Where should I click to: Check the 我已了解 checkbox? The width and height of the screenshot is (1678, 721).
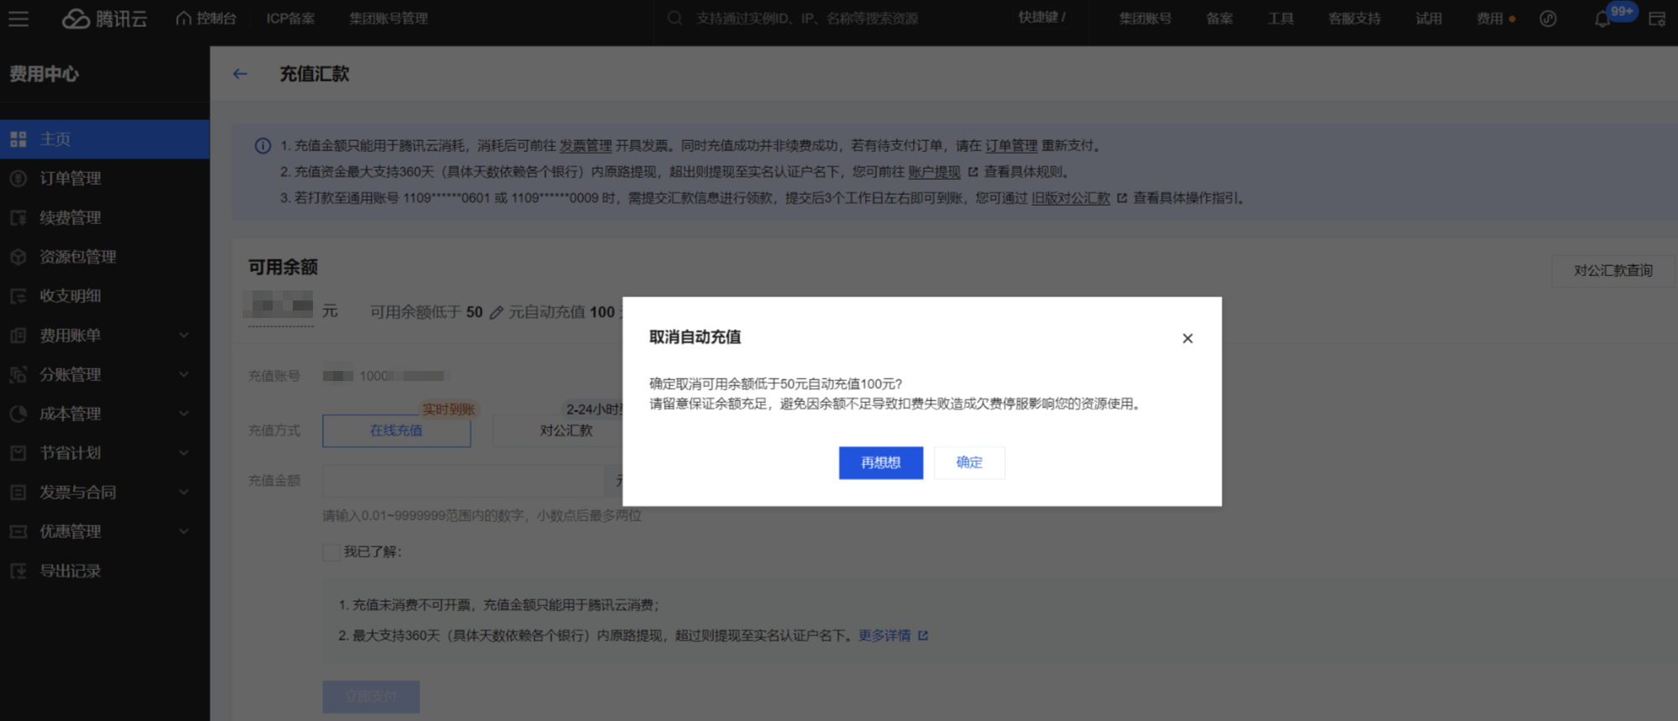(x=331, y=551)
